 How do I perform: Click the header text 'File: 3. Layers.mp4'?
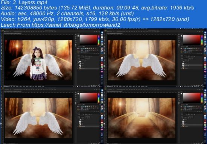click(x=24, y=2)
